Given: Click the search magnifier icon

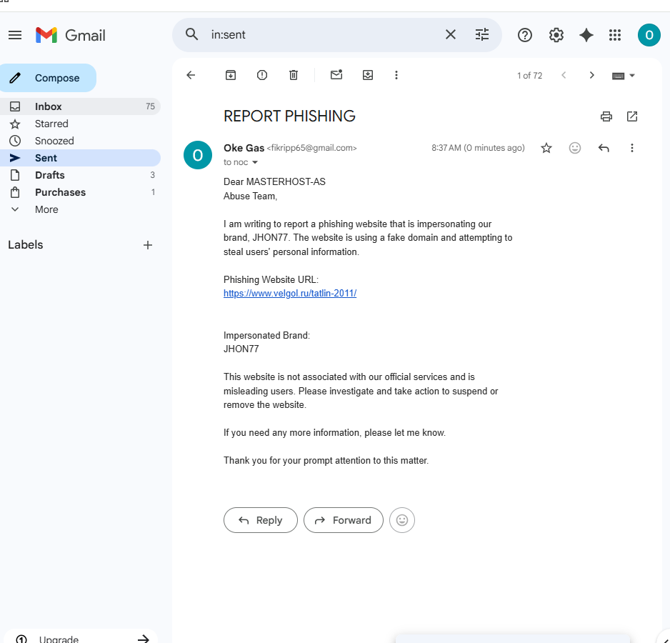Looking at the screenshot, I should [x=192, y=34].
